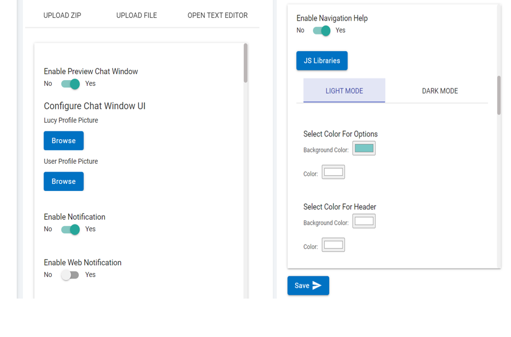Open the Upload File tab
The width and height of the screenshot is (511, 337).
[137, 16]
